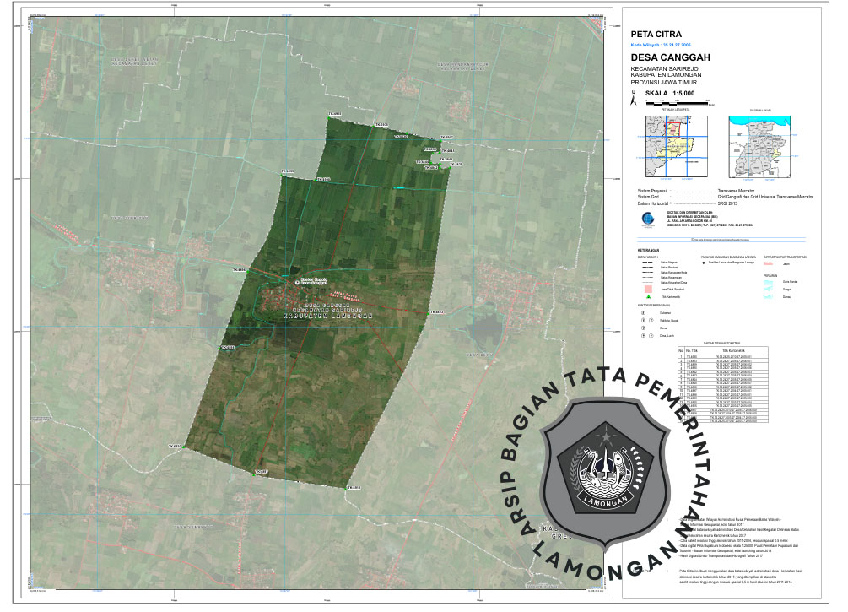
Task: Click the blue Kode Wilayah text
Action: (x=661, y=43)
